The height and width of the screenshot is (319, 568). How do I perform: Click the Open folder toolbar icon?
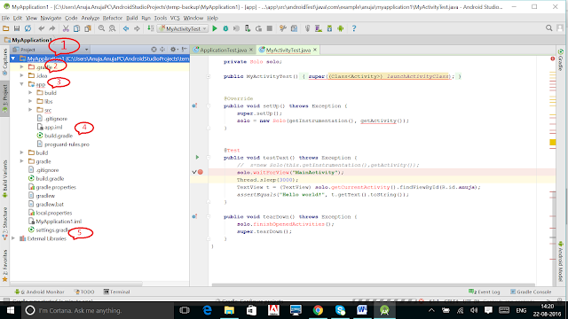(6, 28)
